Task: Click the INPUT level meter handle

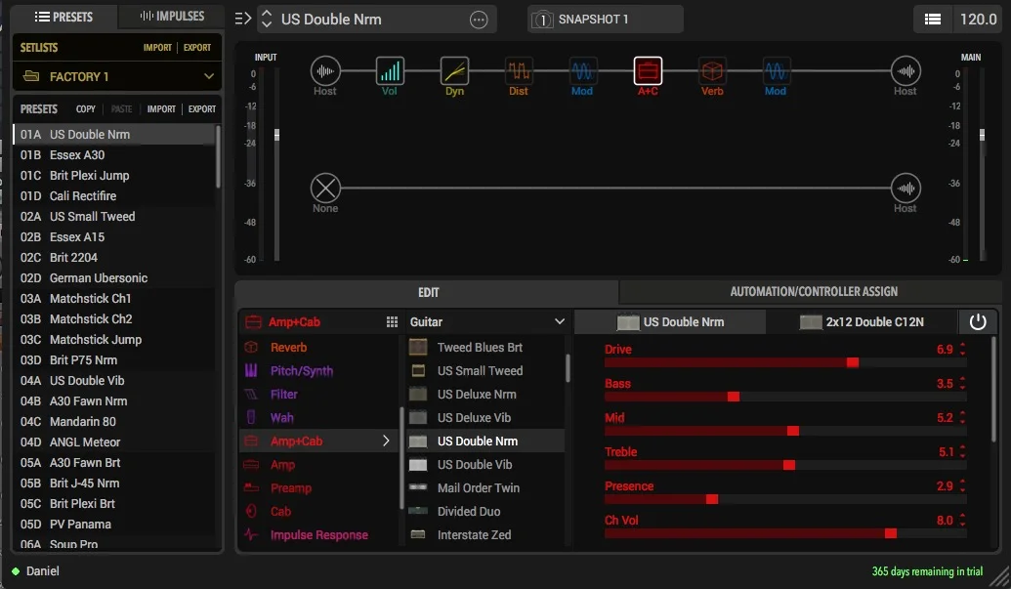Action: click(276, 135)
